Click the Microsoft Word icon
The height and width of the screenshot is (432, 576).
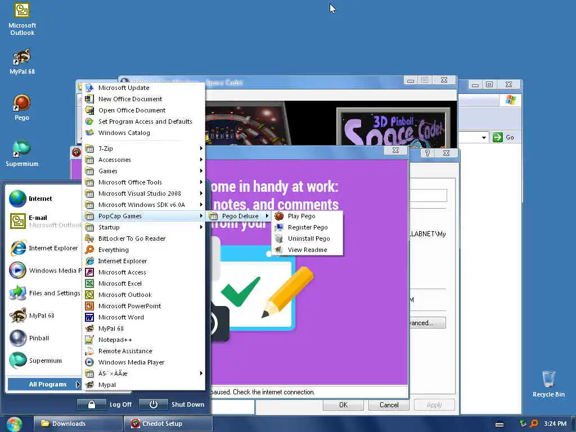pyautogui.click(x=89, y=317)
